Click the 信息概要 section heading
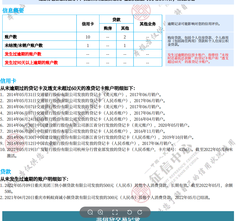 click(13, 11)
